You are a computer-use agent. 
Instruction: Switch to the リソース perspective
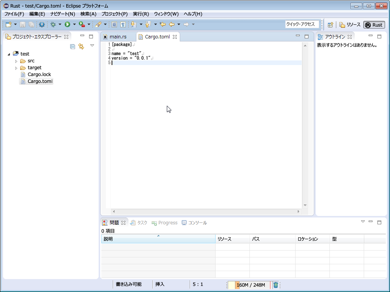pos(350,25)
